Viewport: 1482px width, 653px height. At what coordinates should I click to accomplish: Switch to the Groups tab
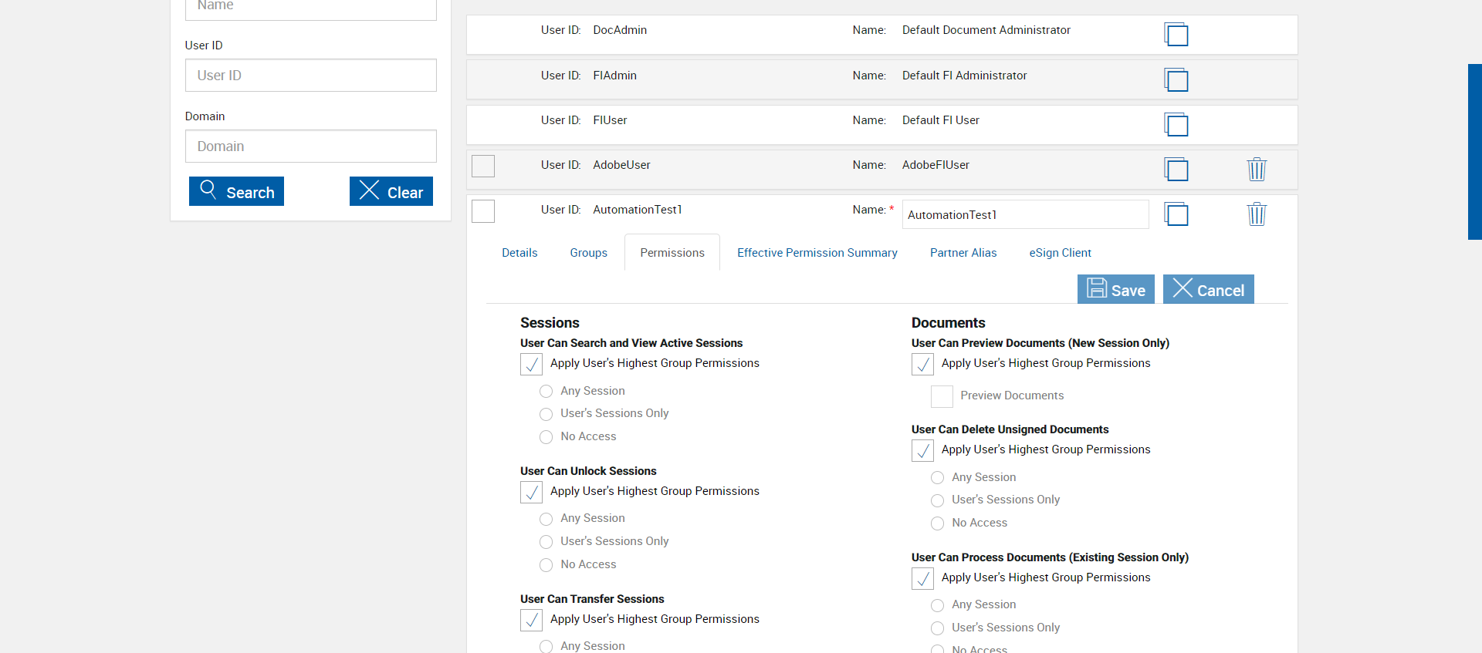click(x=588, y=253)
